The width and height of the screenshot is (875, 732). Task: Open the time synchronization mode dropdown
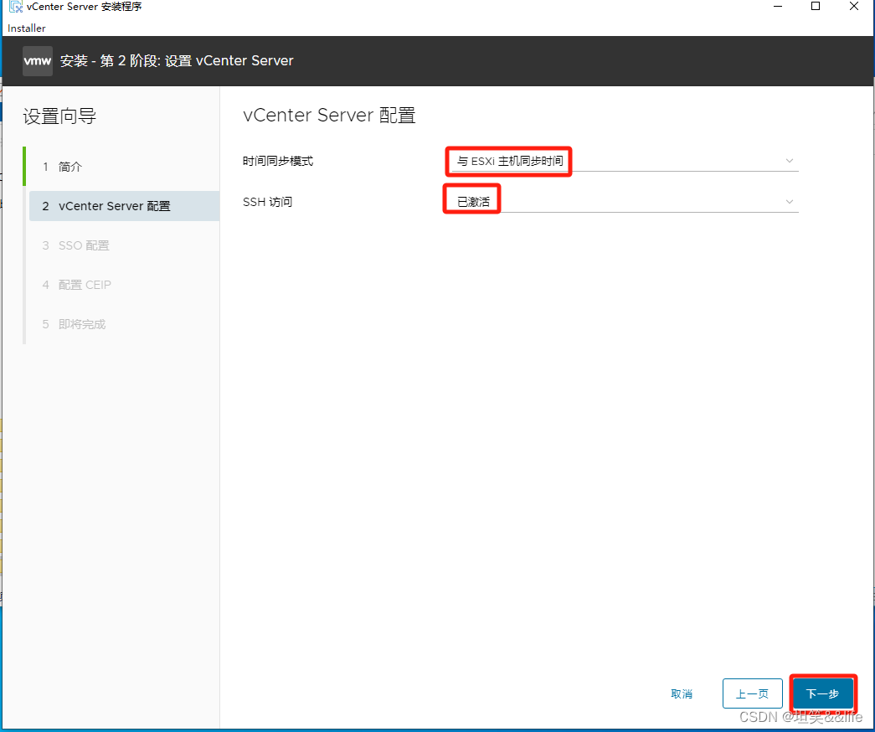[x=625, y=161]
